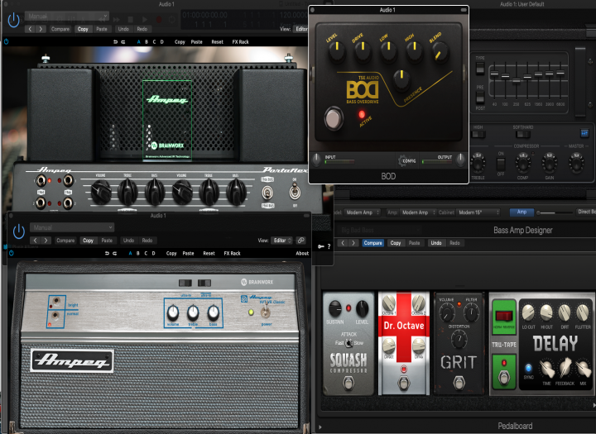Click Reset in the Portaflex plugin toolbar
Screen dimensions: 596x434
[218, 42]
